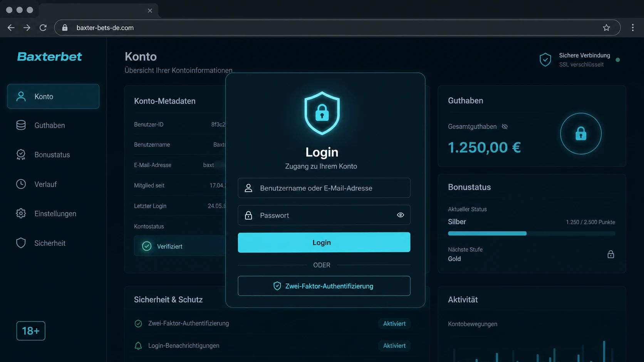Click the Silber status label
This screenshot has width=644, height=362.
457,222
